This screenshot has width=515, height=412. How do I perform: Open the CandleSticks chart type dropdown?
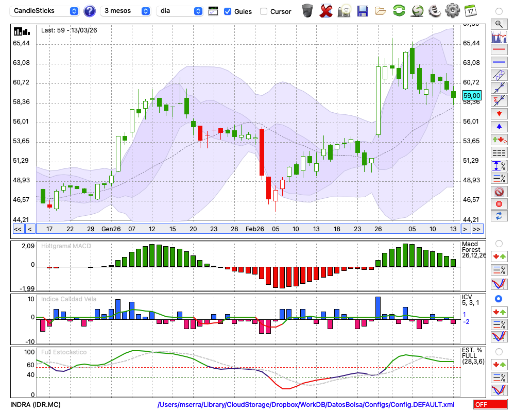(x=45, y=11)
